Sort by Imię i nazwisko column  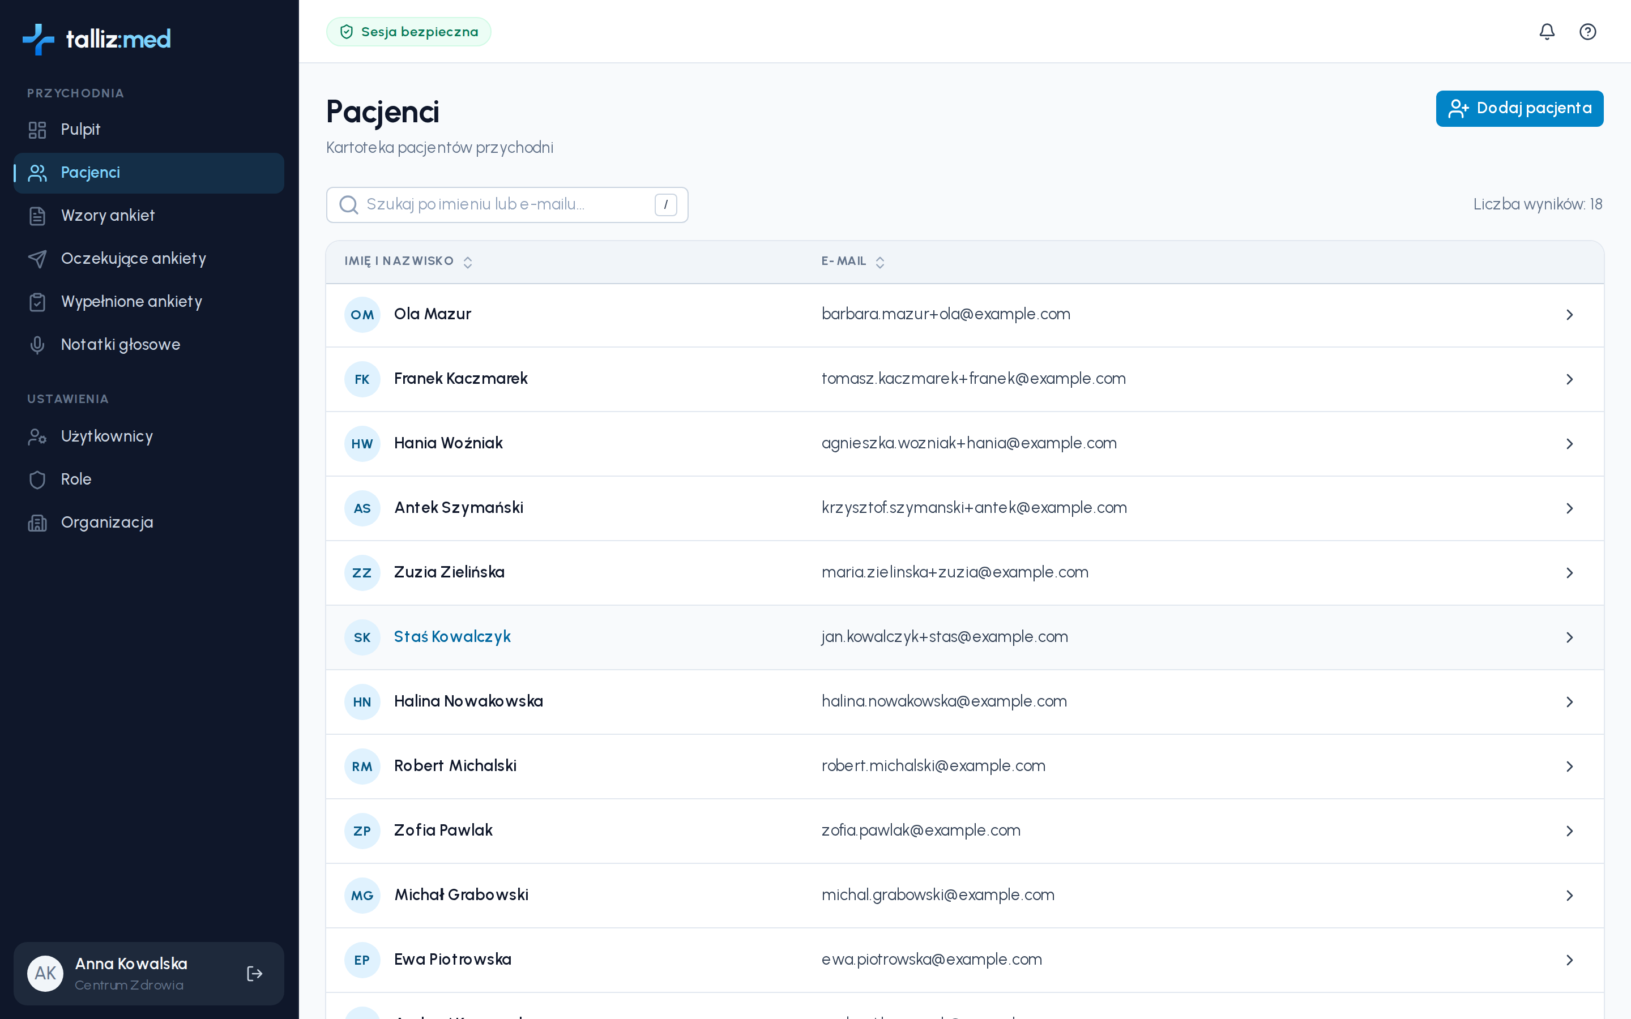[408, 262]
